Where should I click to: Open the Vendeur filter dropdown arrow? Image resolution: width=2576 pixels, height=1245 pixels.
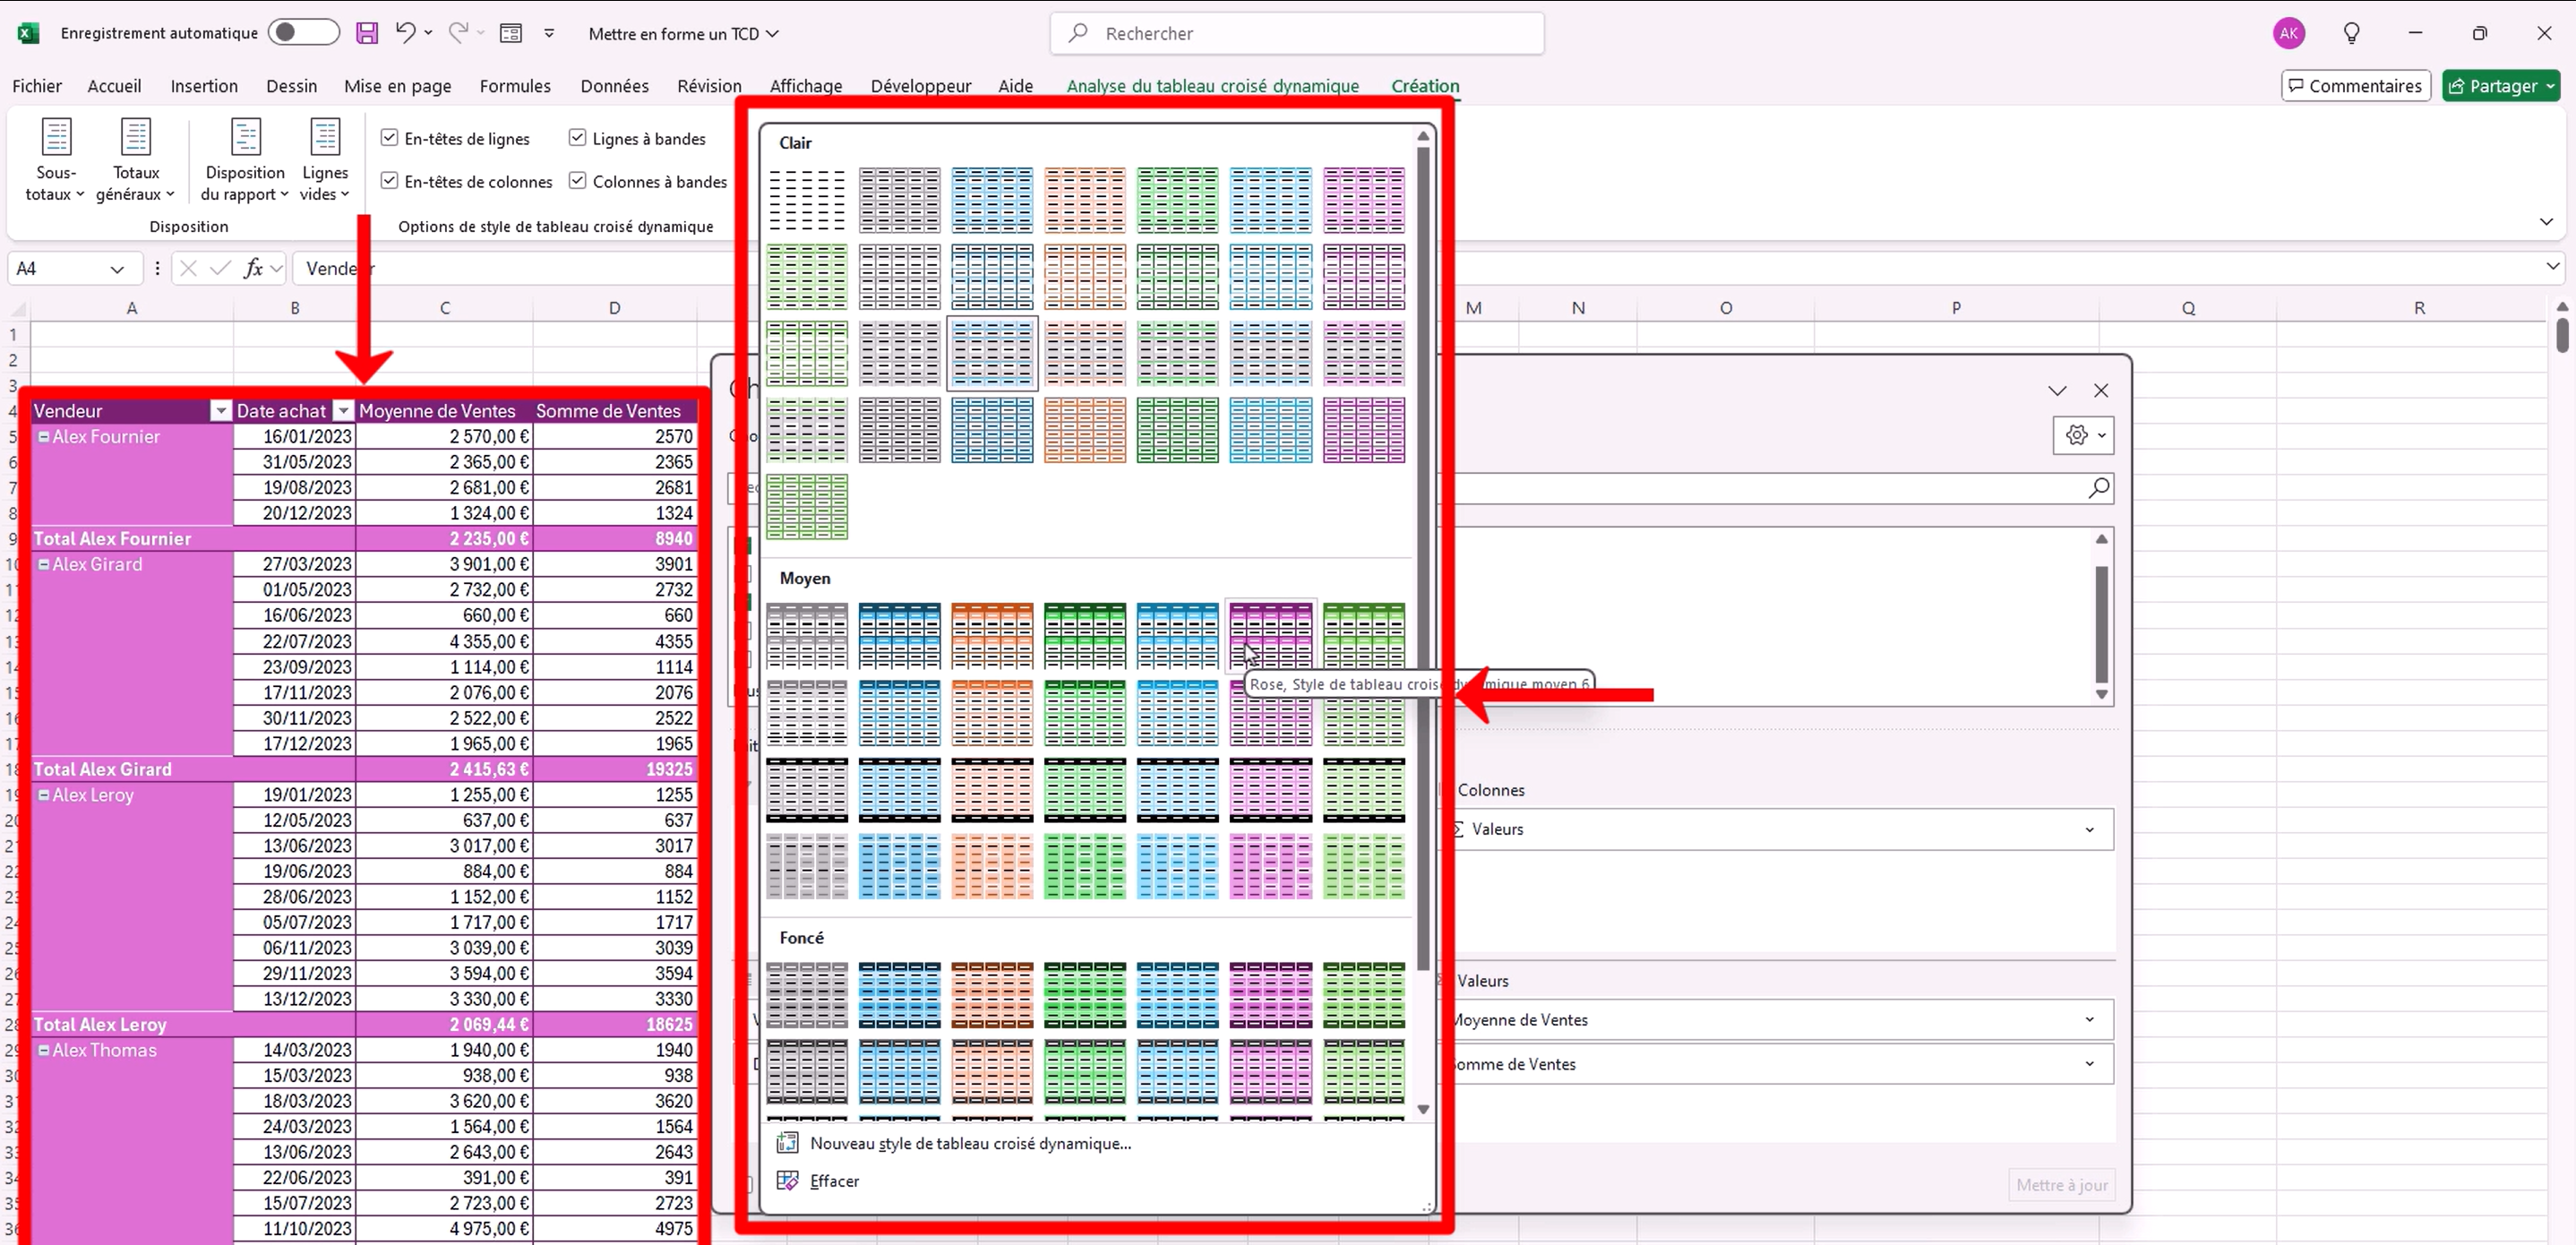click(x=220, y=411)
